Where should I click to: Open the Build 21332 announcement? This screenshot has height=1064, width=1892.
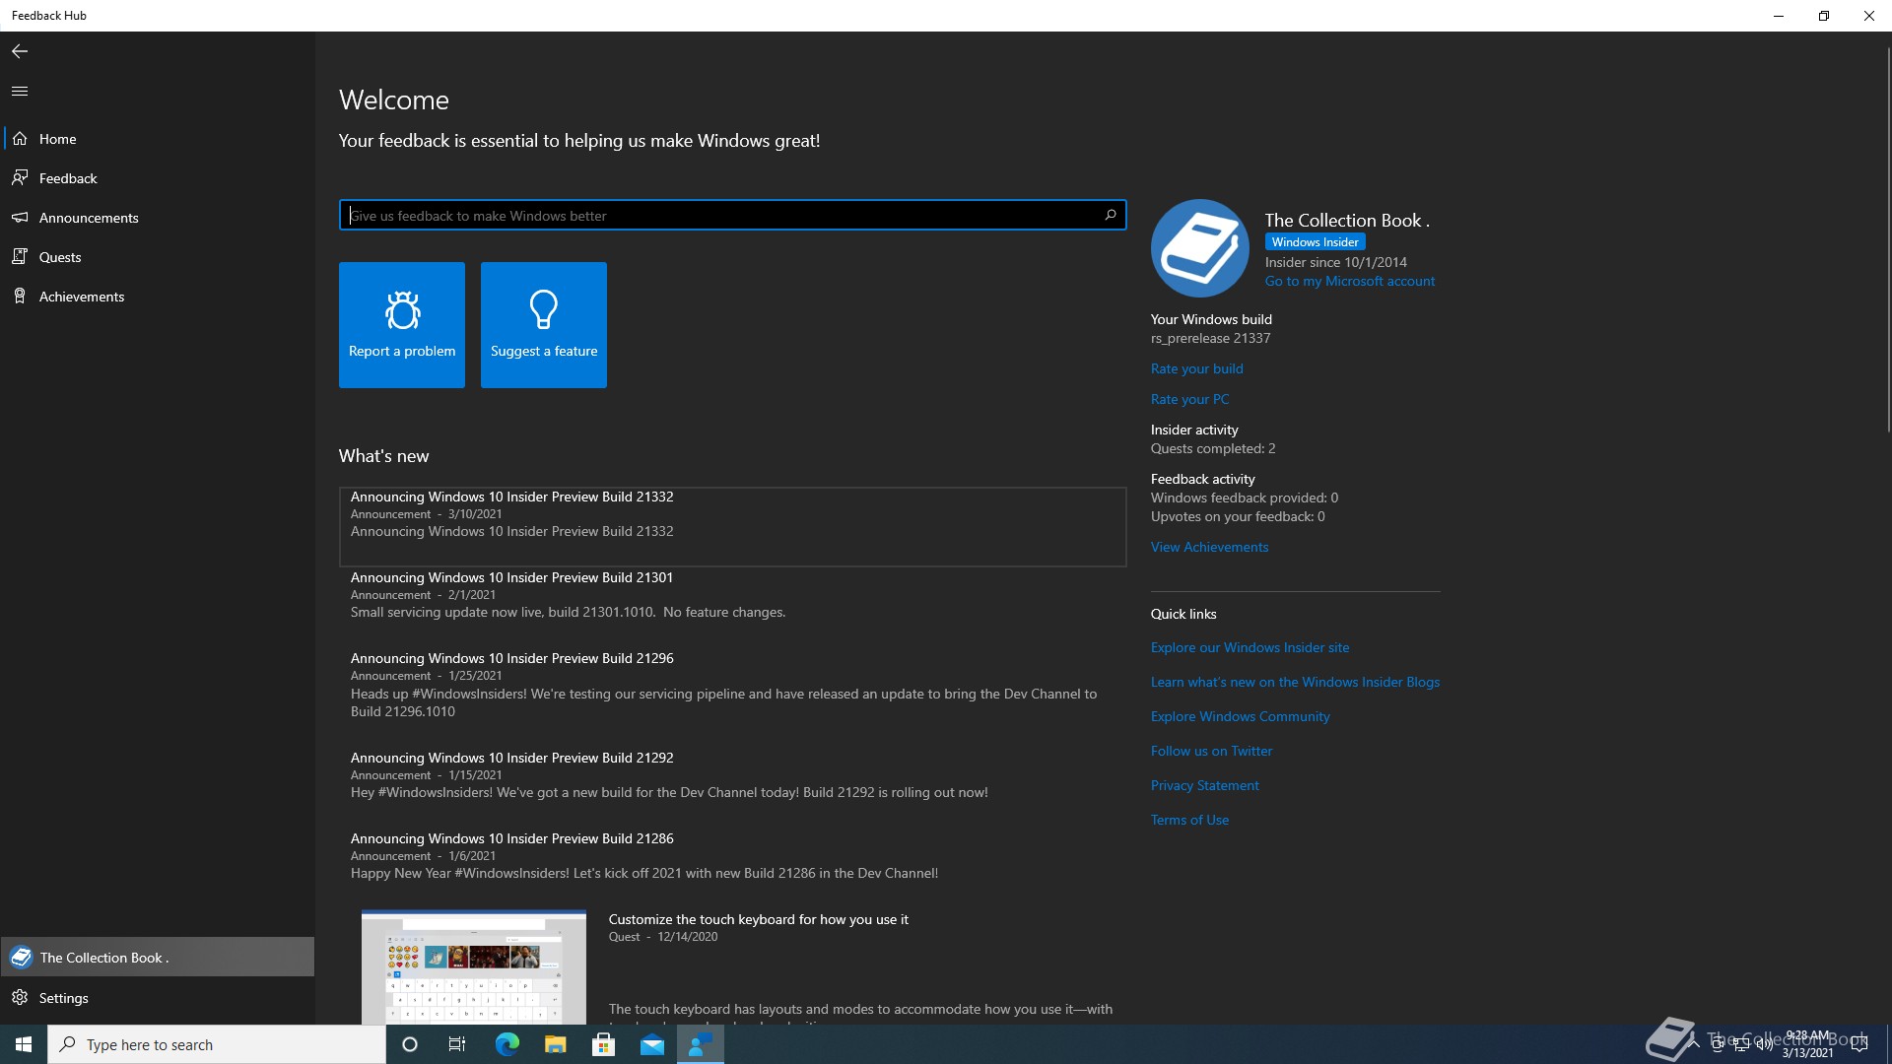point(732,527)
